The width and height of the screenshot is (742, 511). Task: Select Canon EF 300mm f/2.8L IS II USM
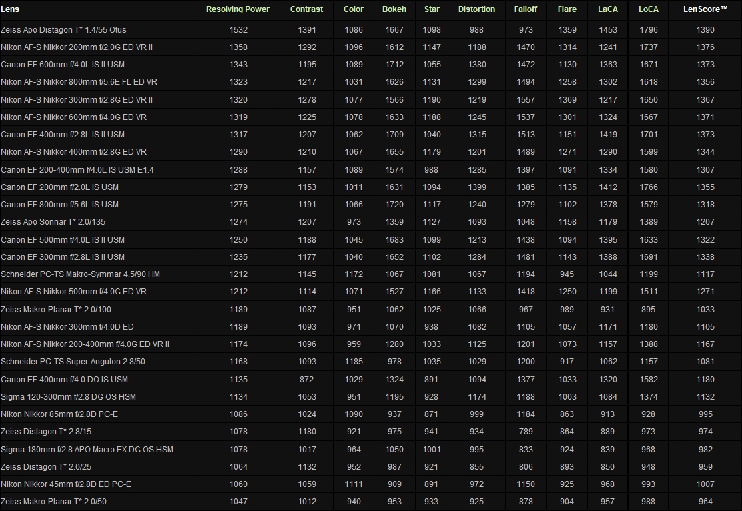coord(63,257)
